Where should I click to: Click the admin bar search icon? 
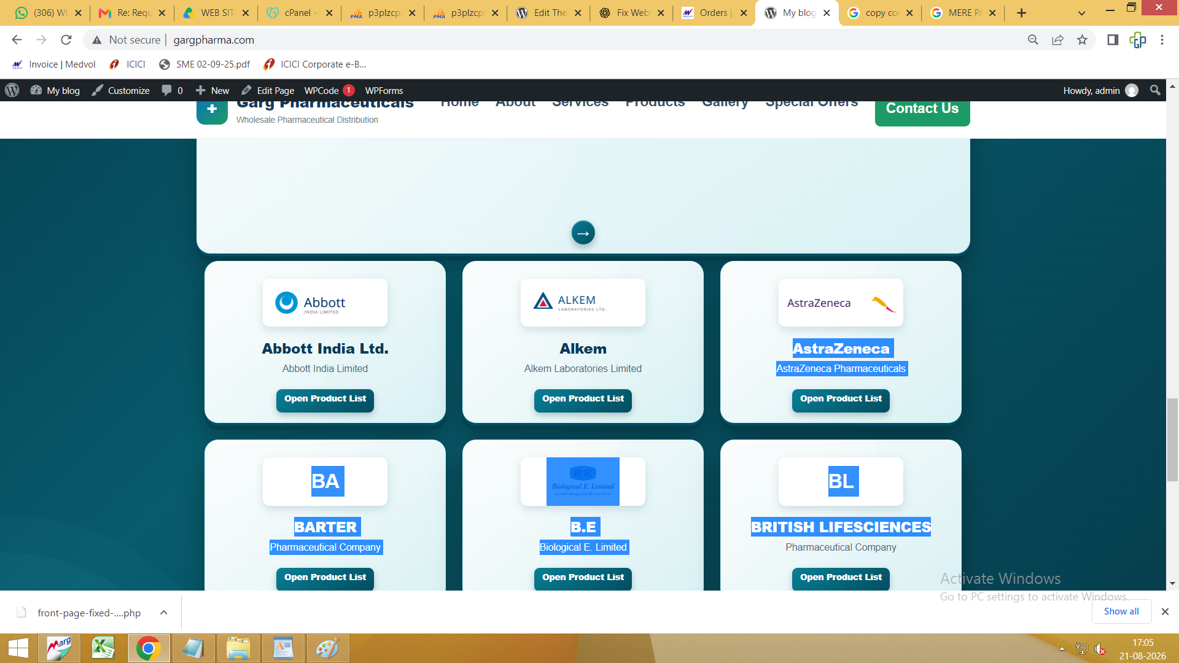[x=1155, y=90]
